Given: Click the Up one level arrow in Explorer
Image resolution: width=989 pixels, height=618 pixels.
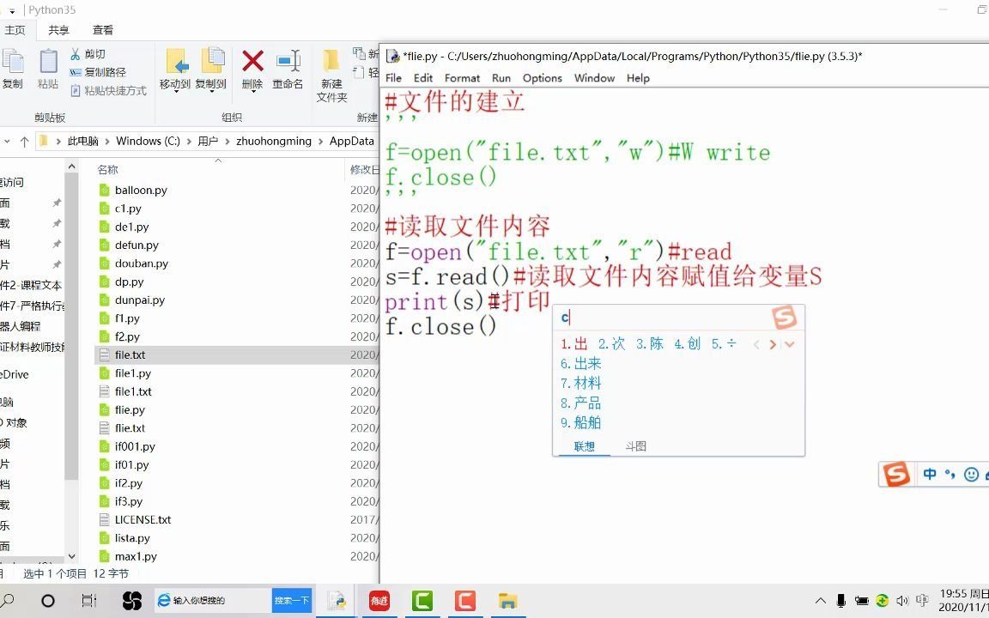Looking at the screenshot, I should click(x=24, y=142).
